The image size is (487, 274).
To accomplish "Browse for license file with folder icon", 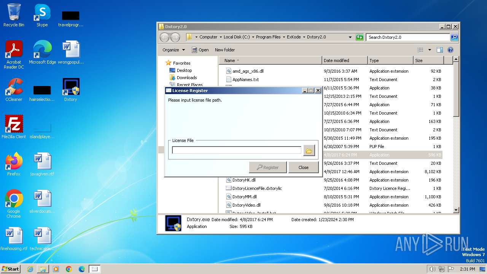I will click(309, 151).
